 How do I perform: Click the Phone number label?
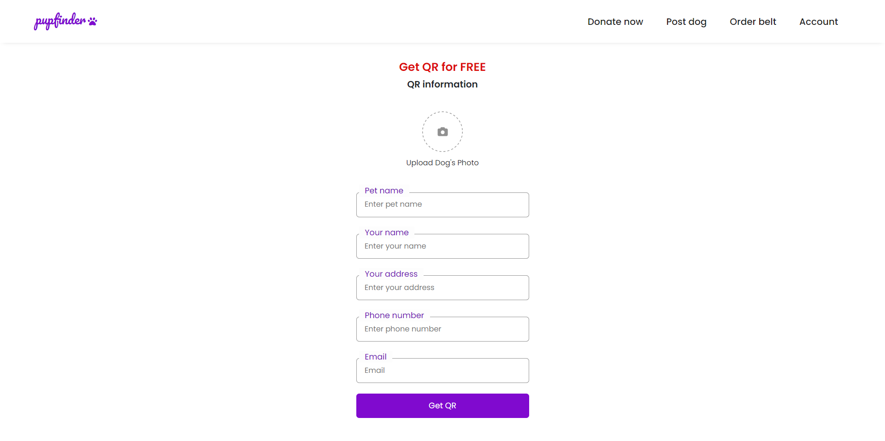[x=394, y=315]
